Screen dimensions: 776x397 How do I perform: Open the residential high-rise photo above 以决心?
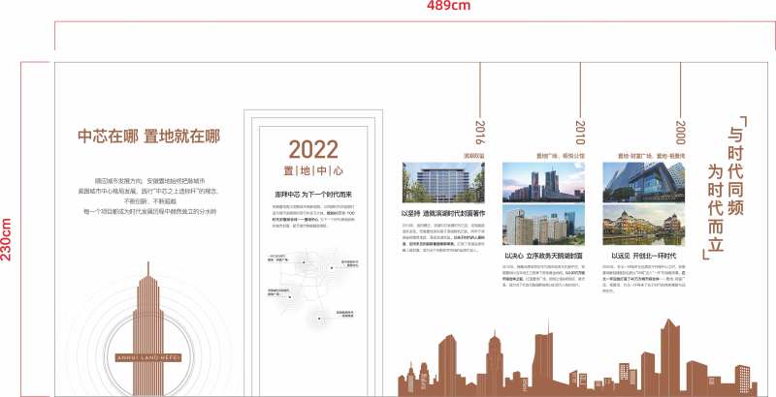[x=543, y=226]
